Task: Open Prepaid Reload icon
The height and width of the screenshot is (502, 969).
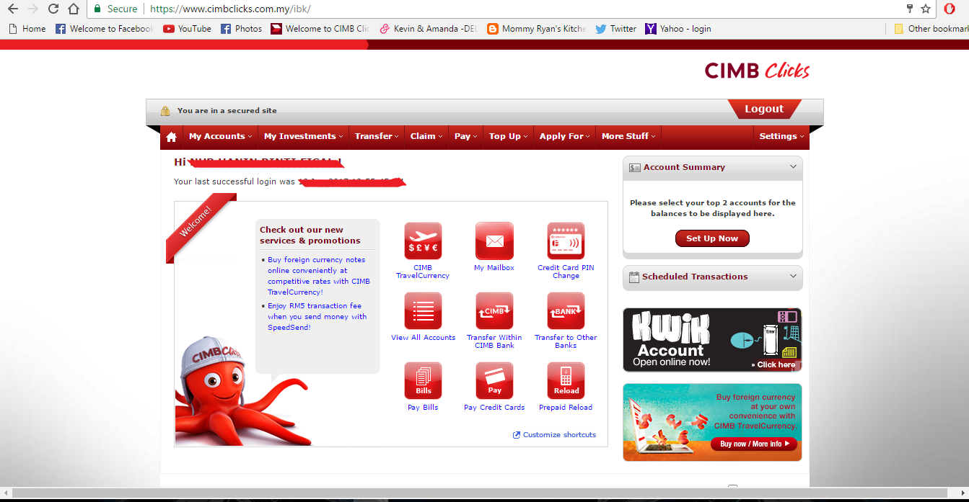Action: tap(566, 381)
